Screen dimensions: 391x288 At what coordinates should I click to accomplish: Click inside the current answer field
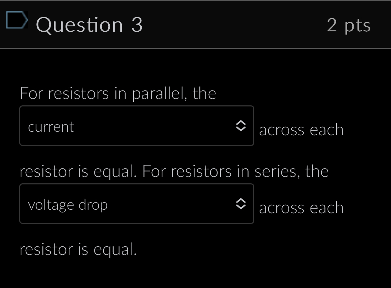[107, 126]
